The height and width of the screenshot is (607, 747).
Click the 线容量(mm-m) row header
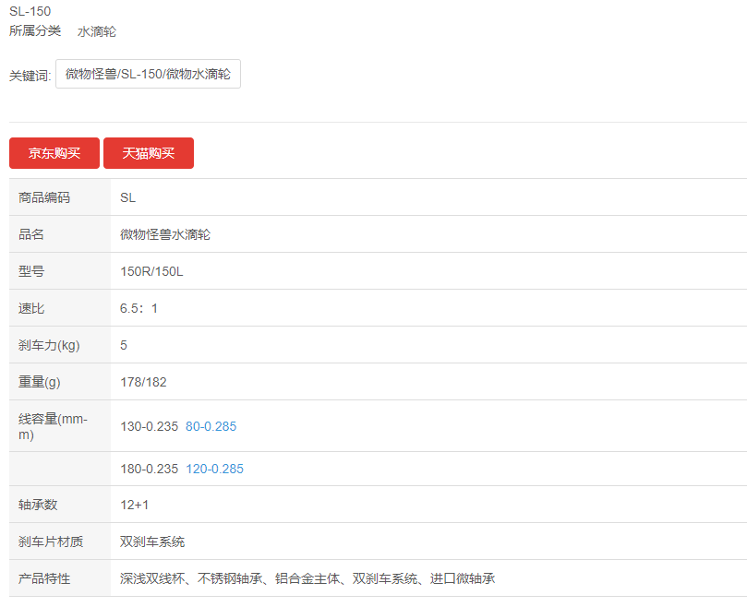click(x=60, y=426)
